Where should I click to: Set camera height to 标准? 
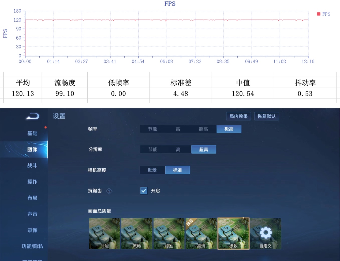(x=177, y=170)
